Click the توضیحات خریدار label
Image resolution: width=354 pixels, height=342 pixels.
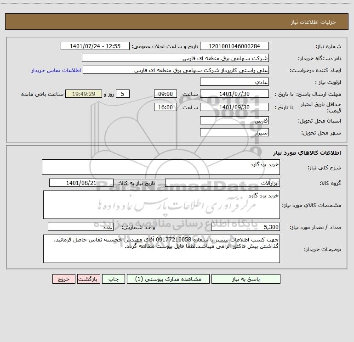tap(323, 249)
